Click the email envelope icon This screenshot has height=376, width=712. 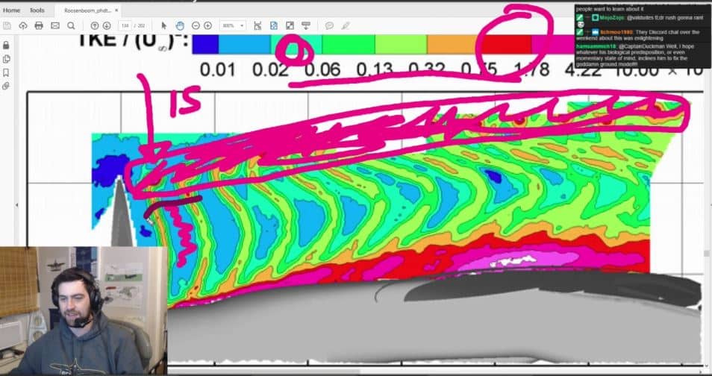tap(54, 25)
